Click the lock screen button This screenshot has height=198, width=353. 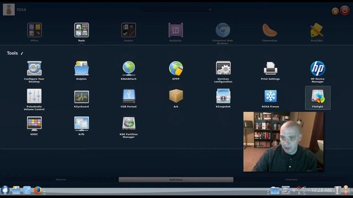pos(335,11)
